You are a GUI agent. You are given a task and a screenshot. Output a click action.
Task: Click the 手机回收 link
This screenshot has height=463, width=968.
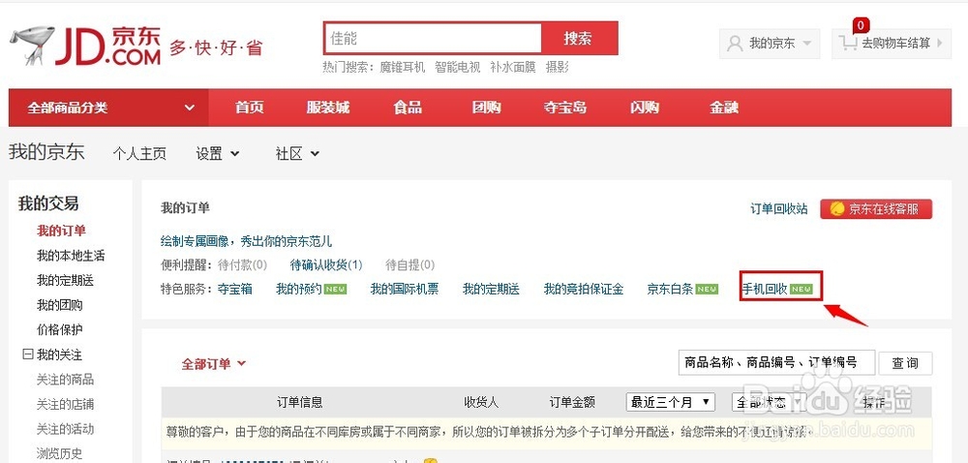(765, 289)
